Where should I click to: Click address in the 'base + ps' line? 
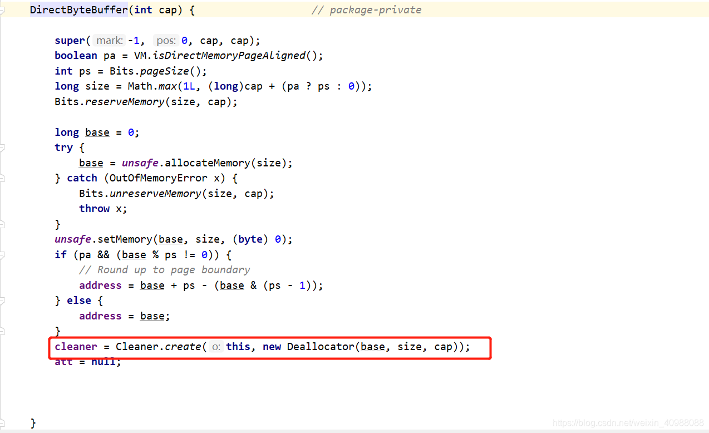pos(100,286)
